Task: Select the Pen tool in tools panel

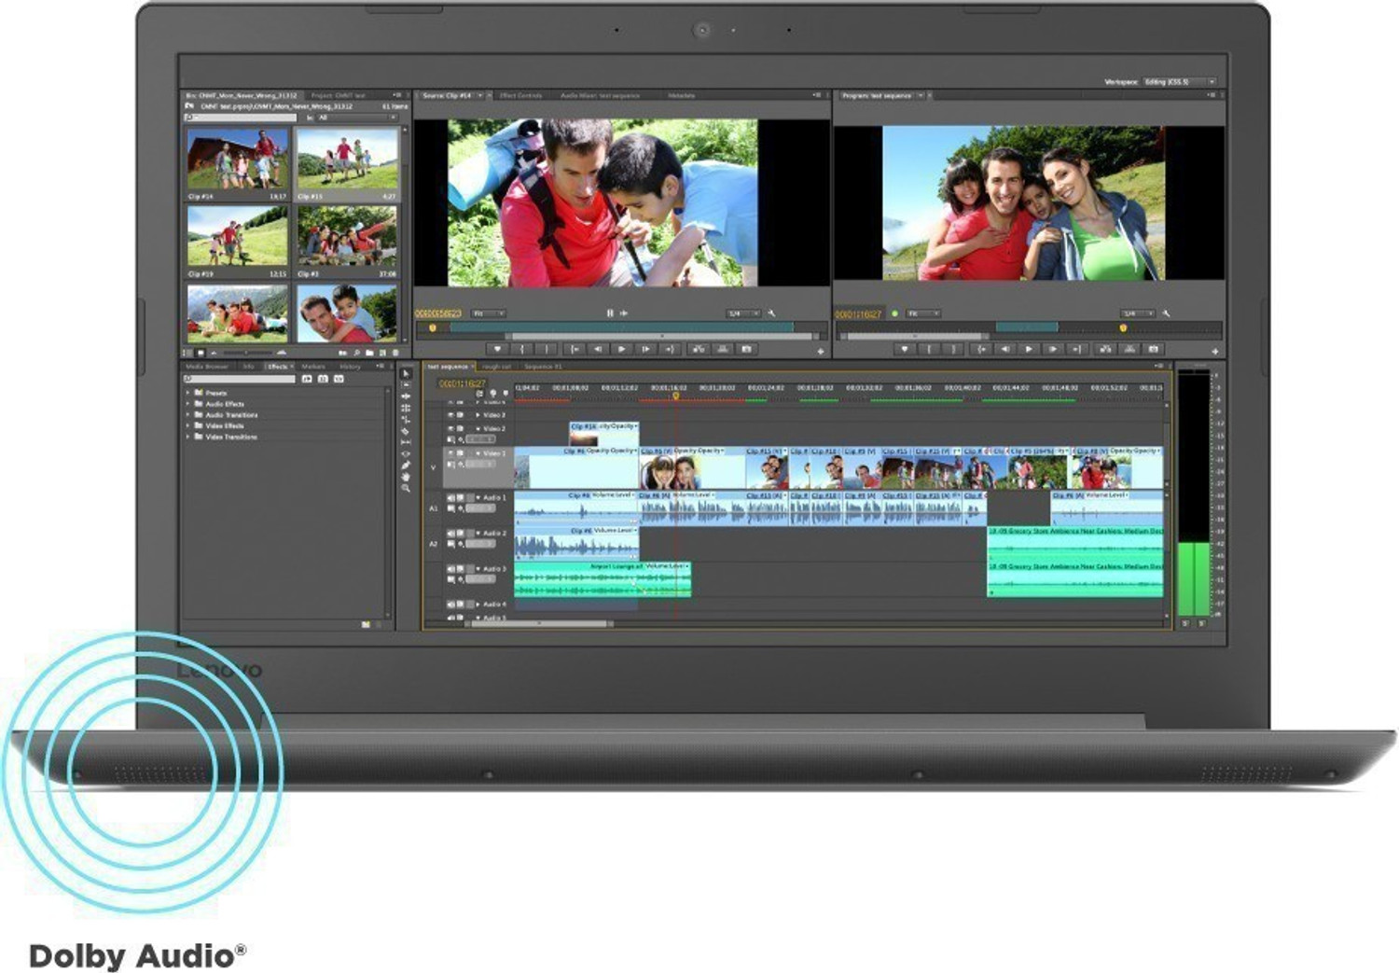Action: click(x=406, y=465)
